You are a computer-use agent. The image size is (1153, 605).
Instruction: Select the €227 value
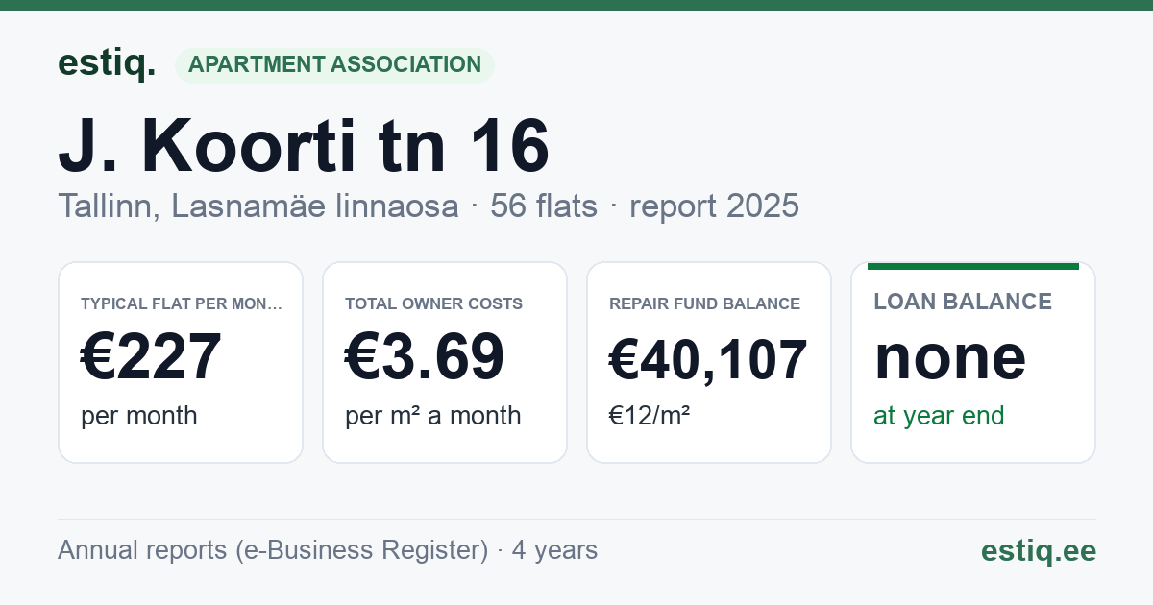click(x=151, y=357)
